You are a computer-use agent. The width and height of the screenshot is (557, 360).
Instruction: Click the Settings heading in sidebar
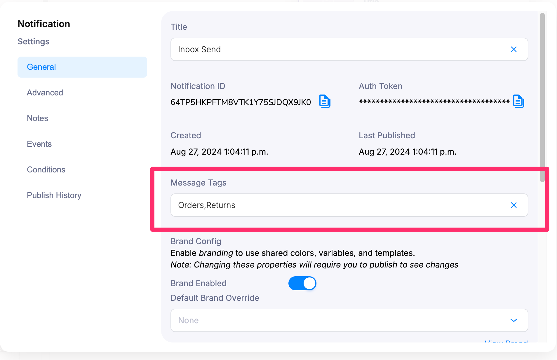pyautogui.click(x=33, y=41)
